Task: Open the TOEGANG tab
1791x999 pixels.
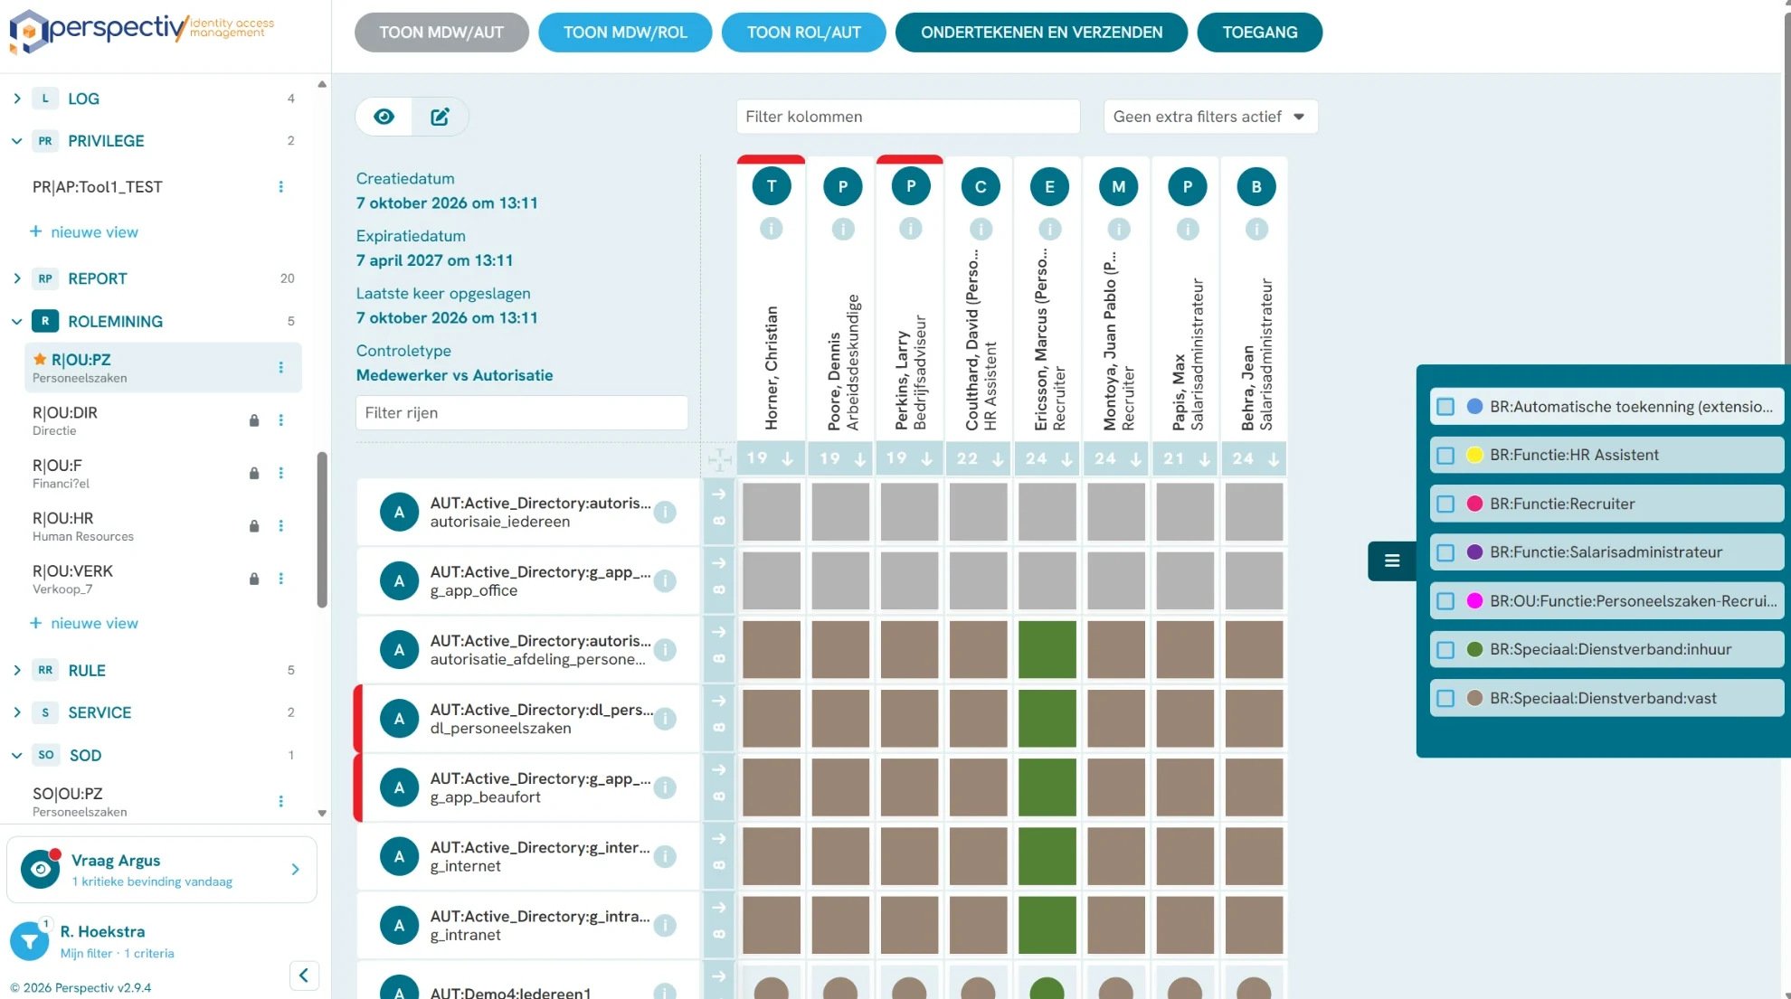Action: point(1259,33)
